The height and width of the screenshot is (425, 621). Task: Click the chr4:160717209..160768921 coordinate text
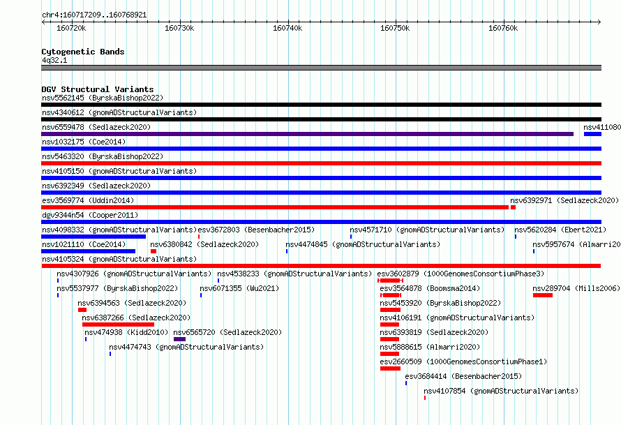pos(94,15)
